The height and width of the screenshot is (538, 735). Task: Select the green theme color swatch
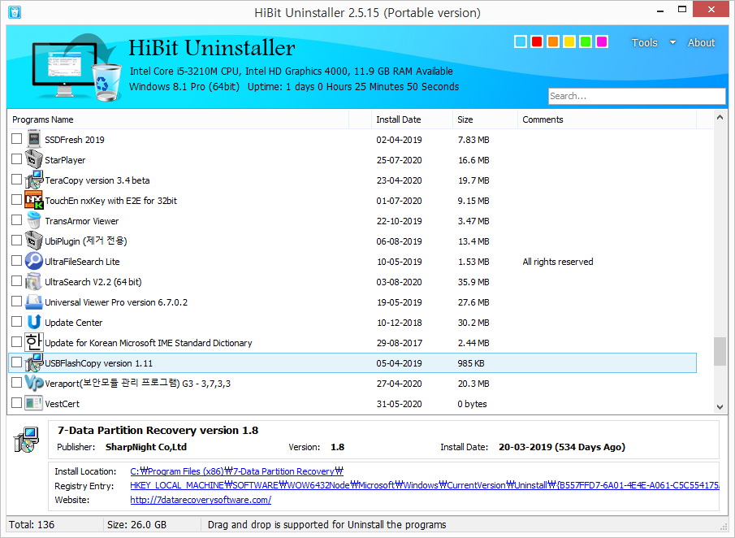pos(586,41)
